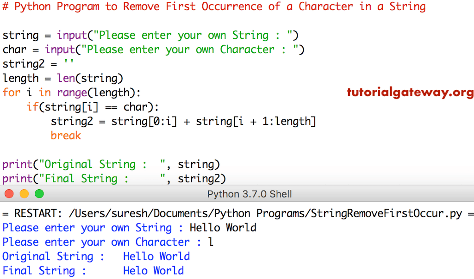
Task: Click the 'Hello World' input text in the shell
Action: click(223, 228)
